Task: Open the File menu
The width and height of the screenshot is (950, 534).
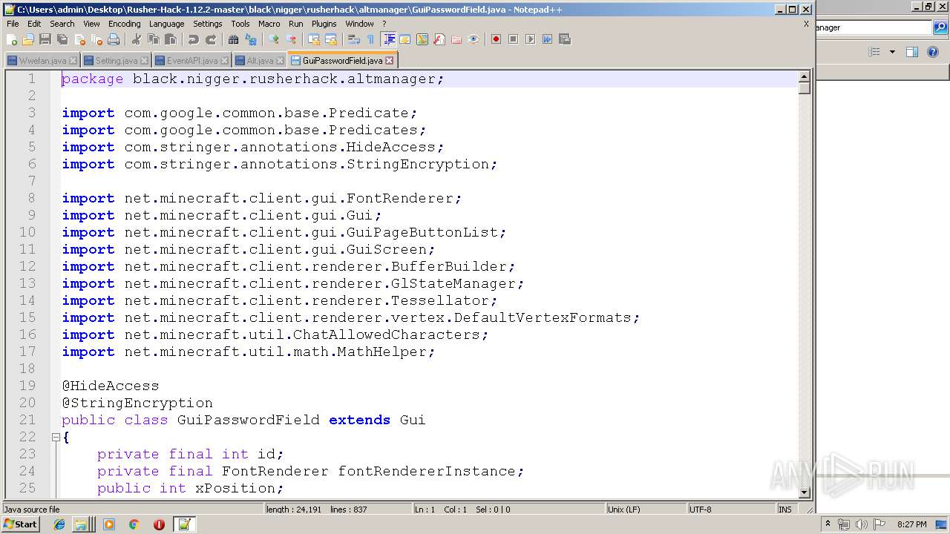Action: click(13, 24)
